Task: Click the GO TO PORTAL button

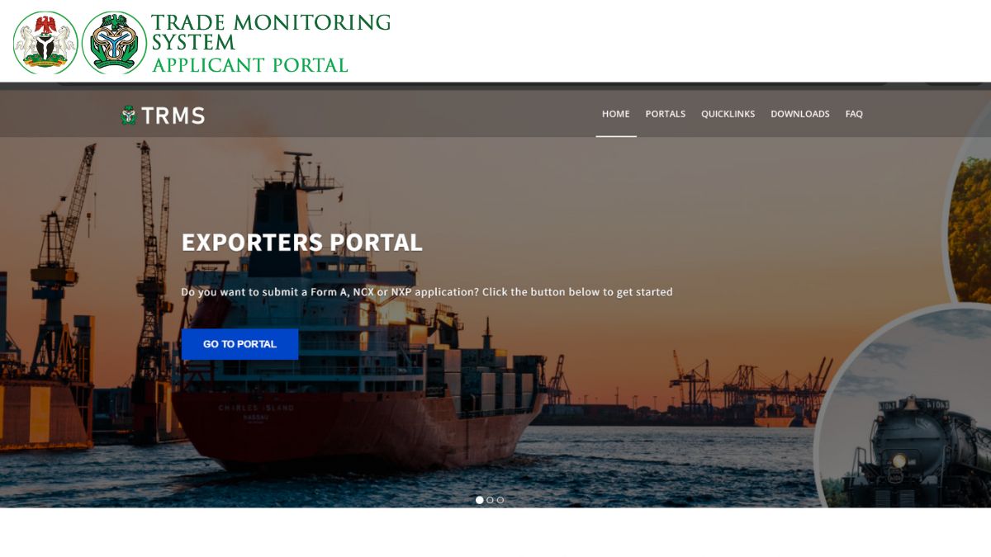Action: pyautogui.click(x=239, y=344)
